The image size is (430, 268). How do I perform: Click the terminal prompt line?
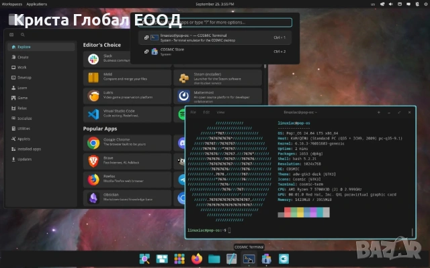(x=209, y=230)
